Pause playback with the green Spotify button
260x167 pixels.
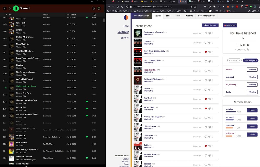pyautogui.click(x=16, y=8)
